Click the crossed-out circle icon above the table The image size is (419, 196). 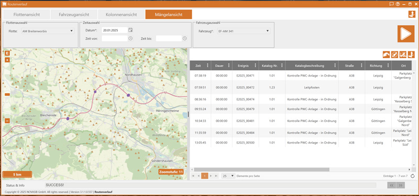(395, 55)
